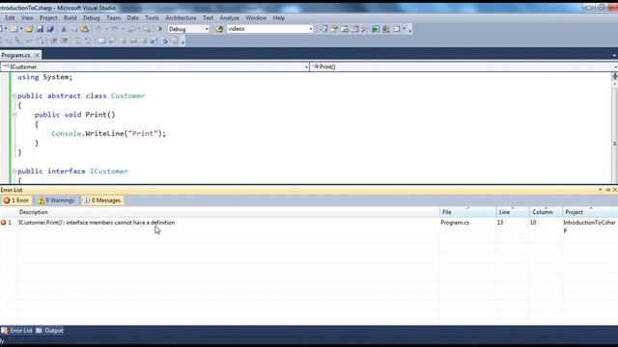Collapse the Print() method outline
Image resolution: width=618 pixels, height=347 pixels.
14,115
